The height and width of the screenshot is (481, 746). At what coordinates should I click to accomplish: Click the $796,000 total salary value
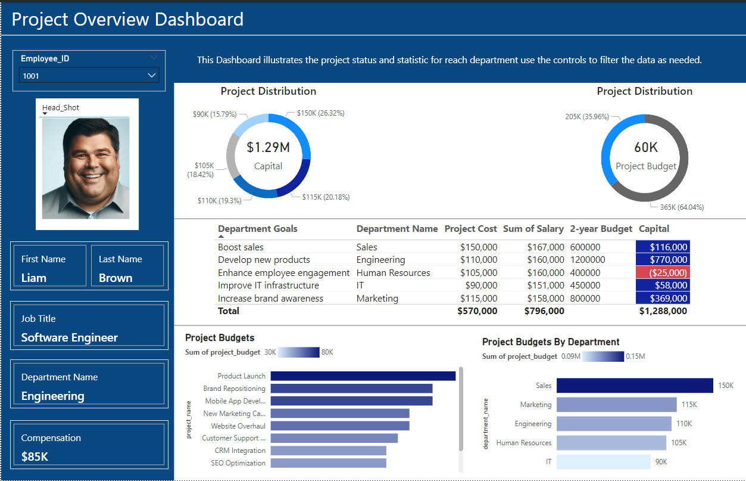coord(544,311)
